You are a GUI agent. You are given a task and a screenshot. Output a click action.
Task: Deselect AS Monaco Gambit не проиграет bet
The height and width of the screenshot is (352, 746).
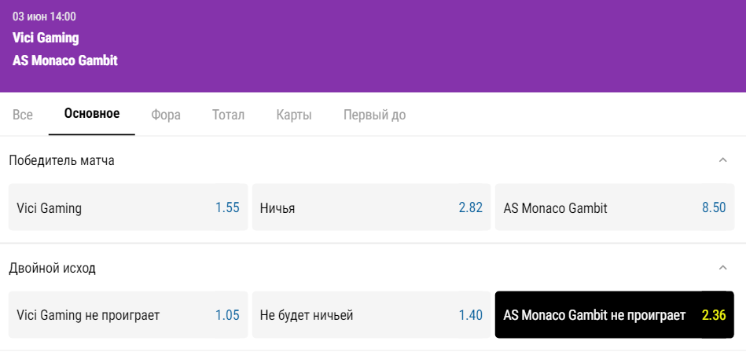615,315
